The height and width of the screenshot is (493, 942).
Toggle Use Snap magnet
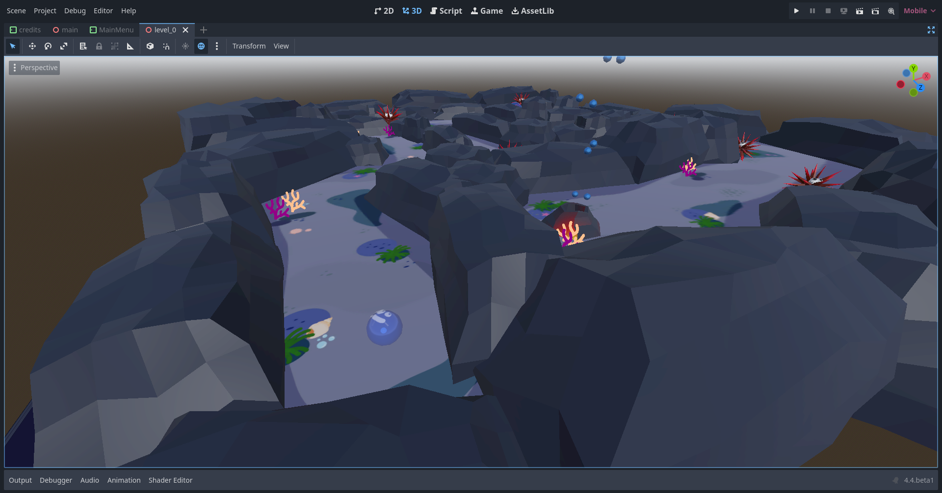point(166,46)
